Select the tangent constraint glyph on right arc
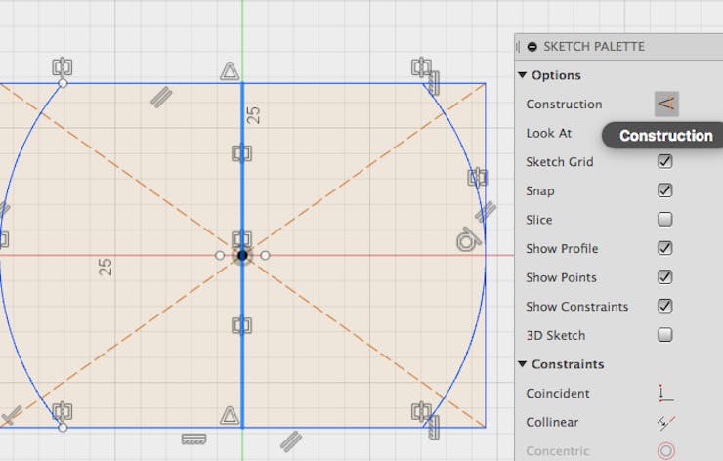723x461 pixels. tap(469, 240)
